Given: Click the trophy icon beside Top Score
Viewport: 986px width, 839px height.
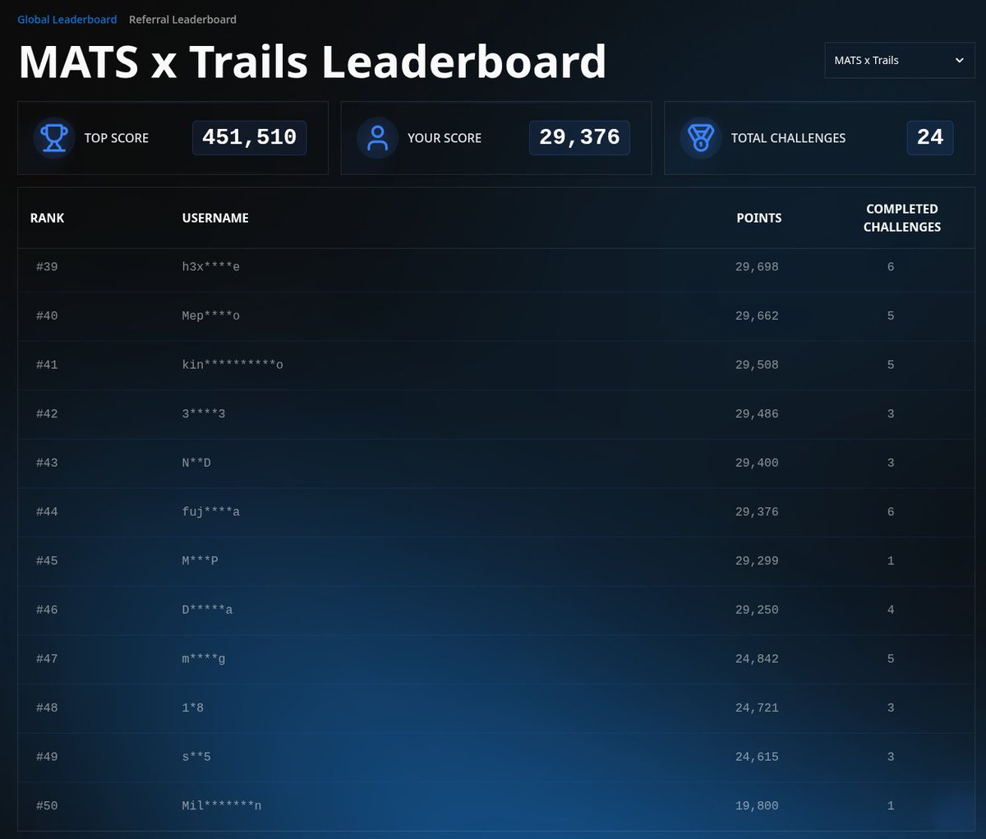Looking at the screenshot, I should pyautogui.click(x=54, y=138).
